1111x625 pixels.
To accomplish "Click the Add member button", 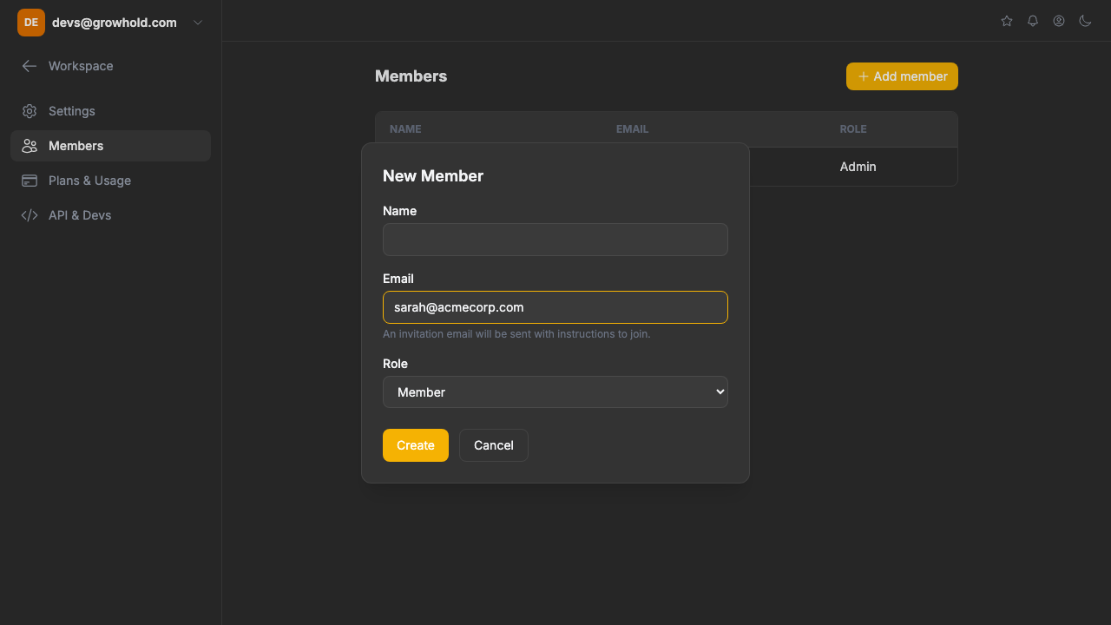I will (902, 76).
